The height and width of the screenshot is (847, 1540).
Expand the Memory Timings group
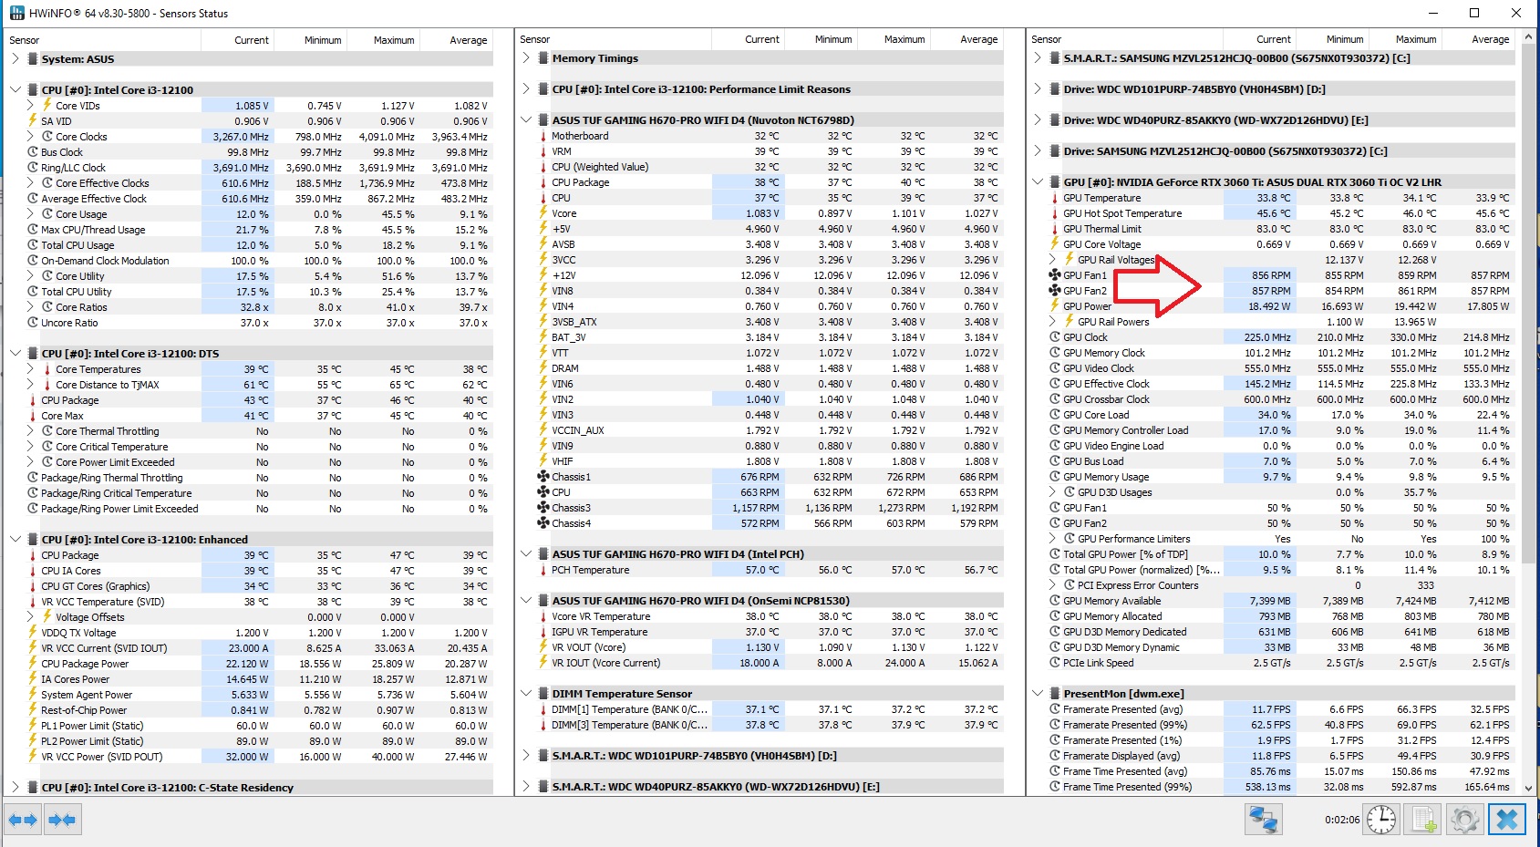click(x=526, y=58)
